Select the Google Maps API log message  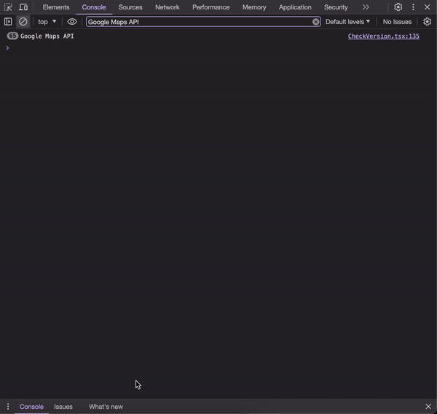point(47,36)
